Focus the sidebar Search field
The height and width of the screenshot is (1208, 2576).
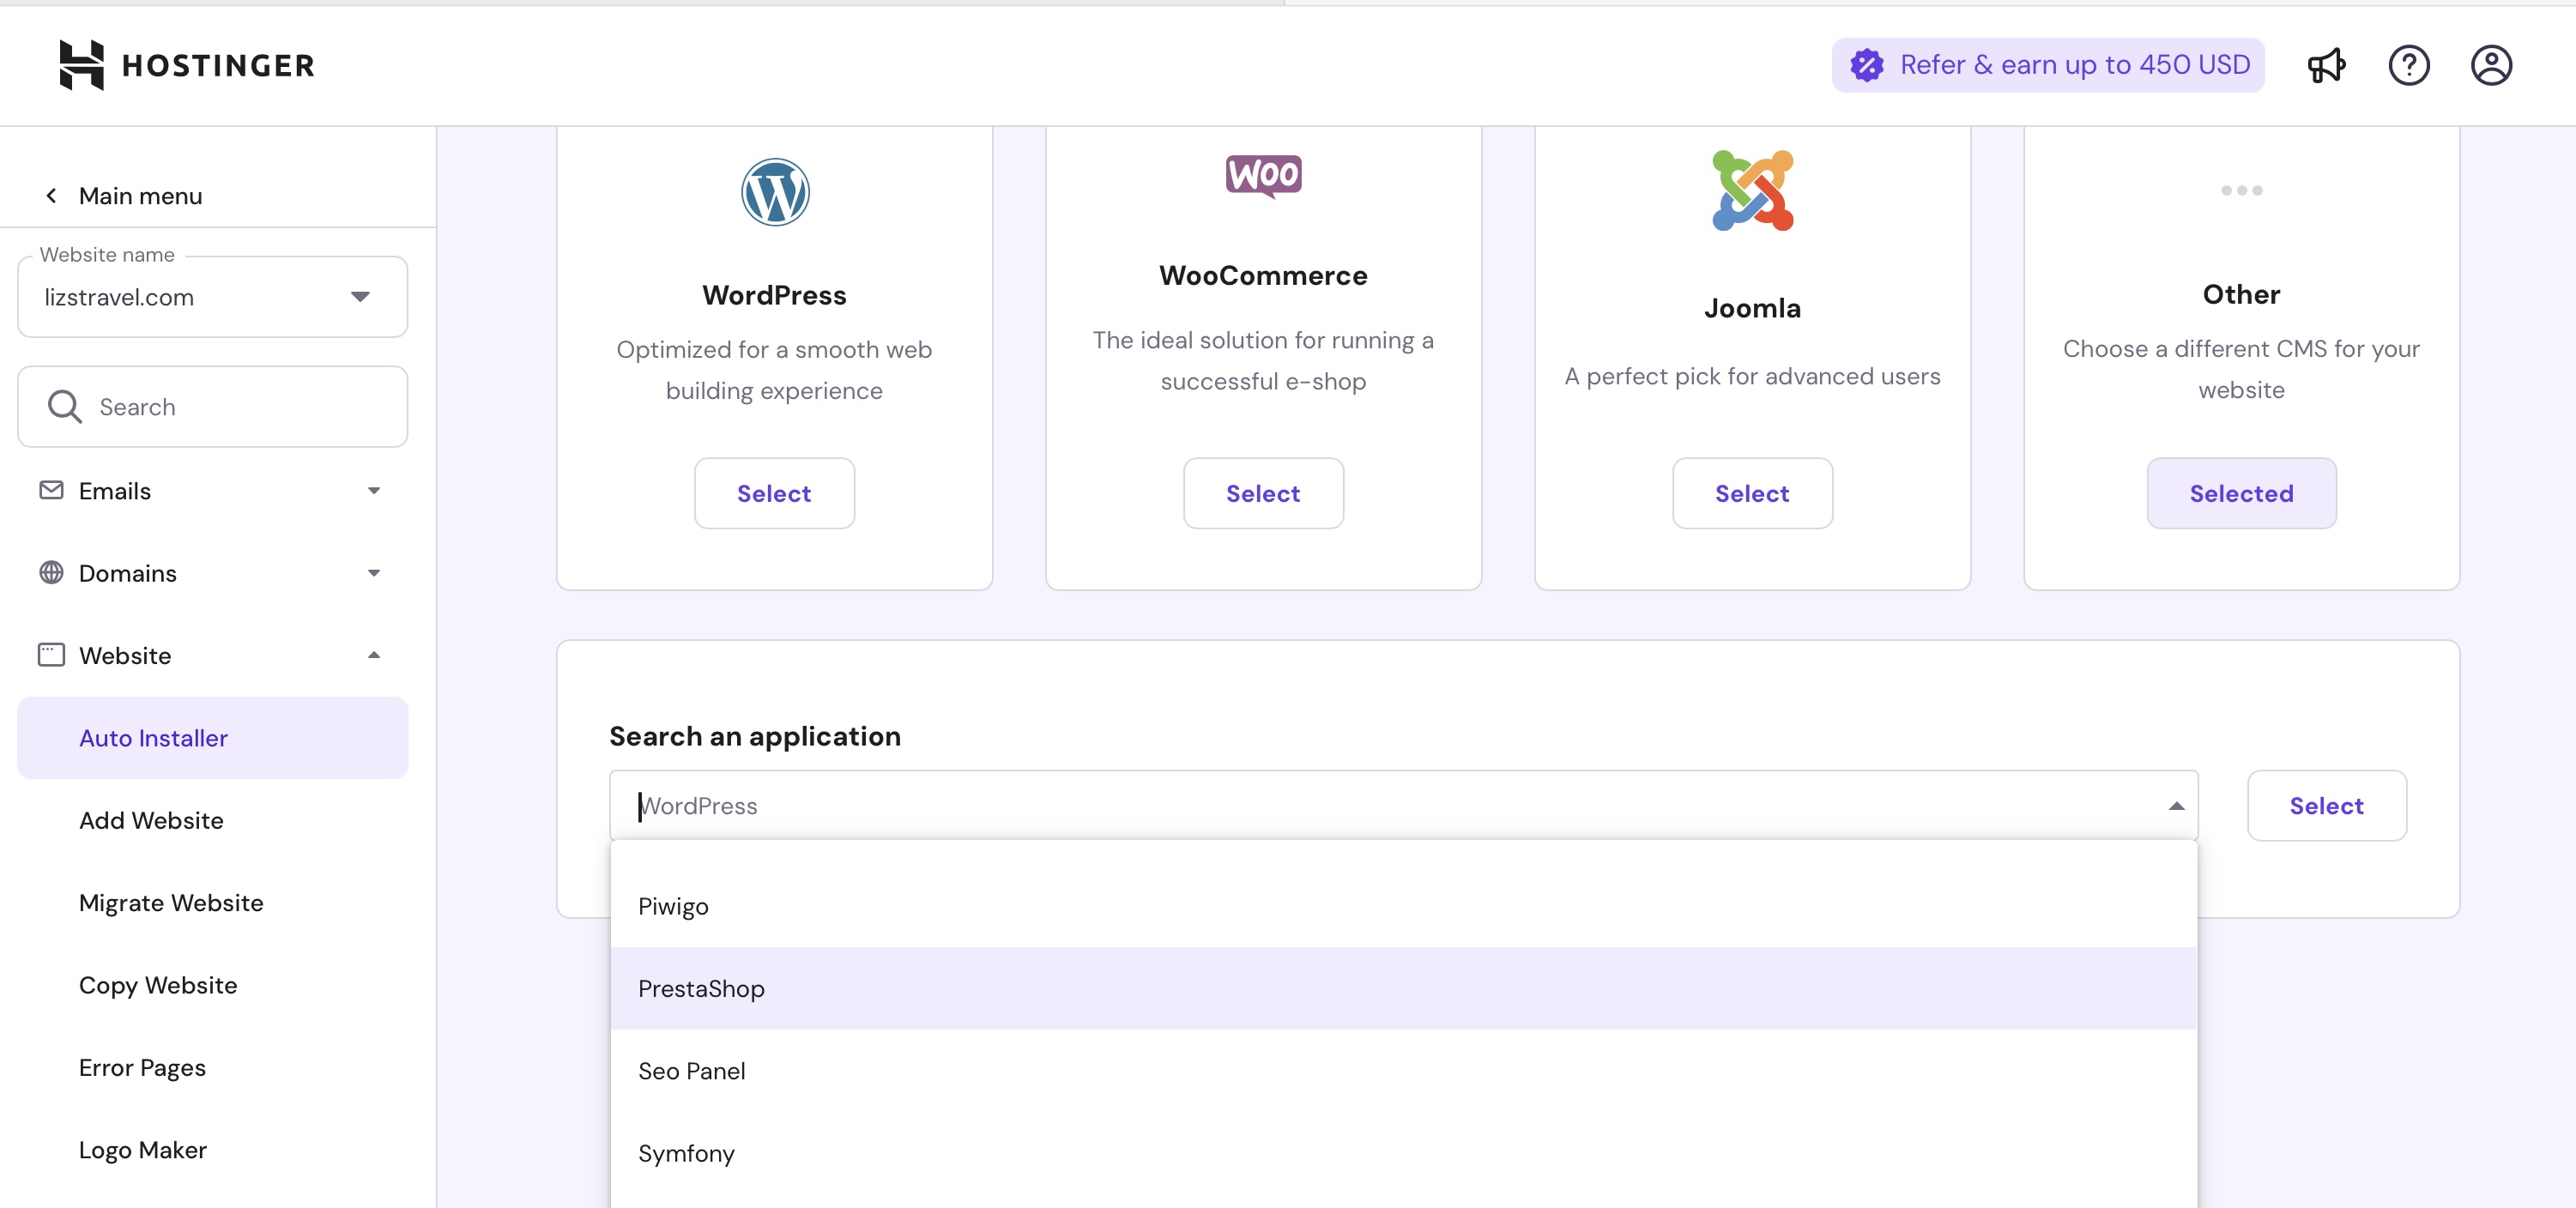212,406
